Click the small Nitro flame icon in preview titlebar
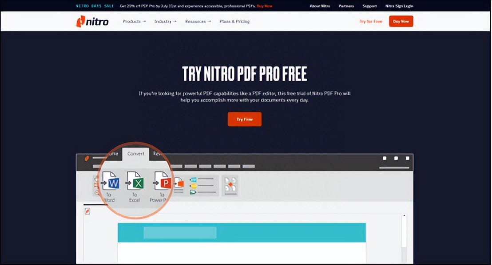Viewport: 492px width, 265px height. [x=87, y=159]
